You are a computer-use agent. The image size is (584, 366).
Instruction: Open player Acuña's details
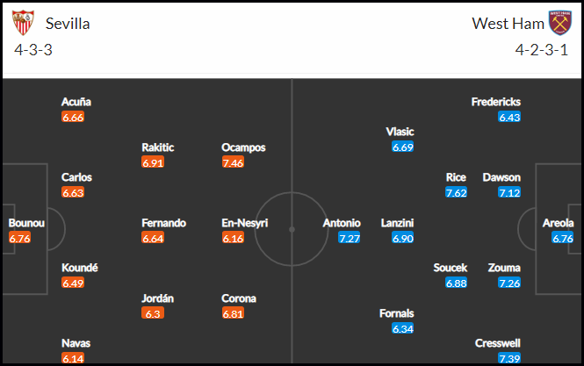tap(76, 102)
